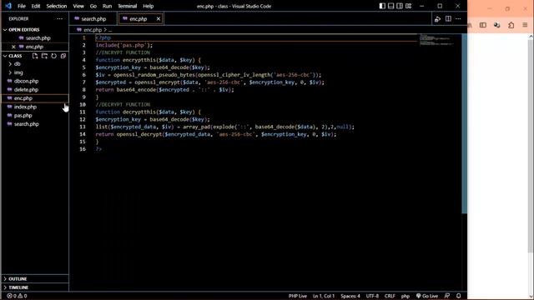The width and height of the screenshot is (534, 300).
Task: Open the errors and warnings status indicator
Action: coord(17,296)
